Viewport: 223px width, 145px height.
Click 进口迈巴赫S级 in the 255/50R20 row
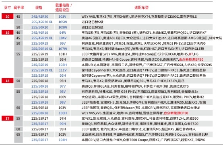(93, 27)
